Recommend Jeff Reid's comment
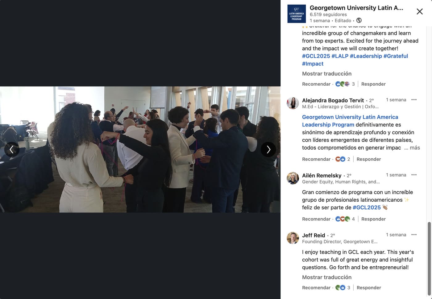The height and width of the screenshot is (299, 432). pyautogui.click(x=316, y=288)
